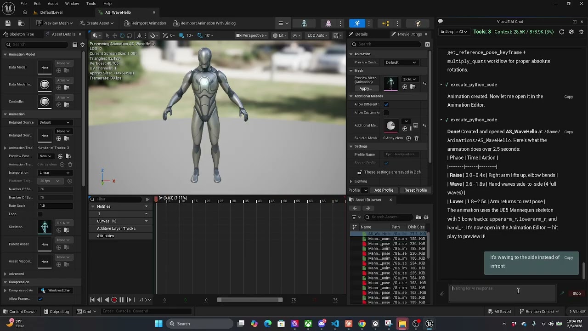Collapse the Animation Model section
The height and width of the screenshot is (331, 588).
(5, 54)
